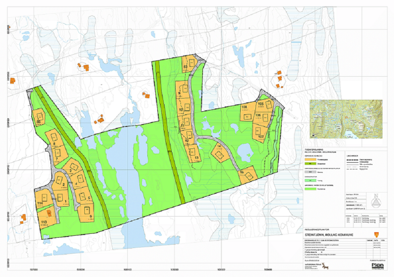Click the orange legend color swatch
Viewport: 394px width, 277px height.
click(x=310, y=160)
